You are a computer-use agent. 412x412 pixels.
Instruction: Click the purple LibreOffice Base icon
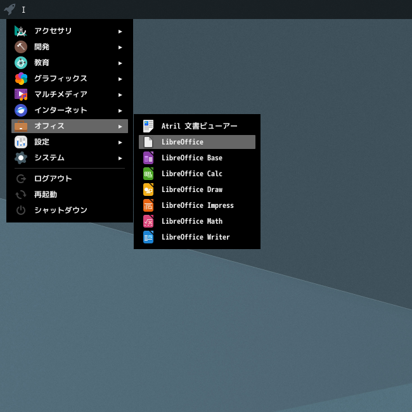point(148,158)
